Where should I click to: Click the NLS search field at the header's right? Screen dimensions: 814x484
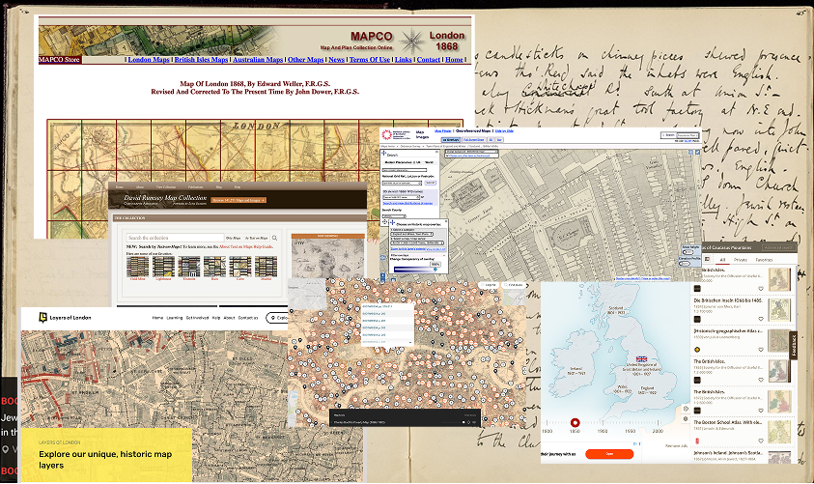pyautogui.click(x=688, y=135)
